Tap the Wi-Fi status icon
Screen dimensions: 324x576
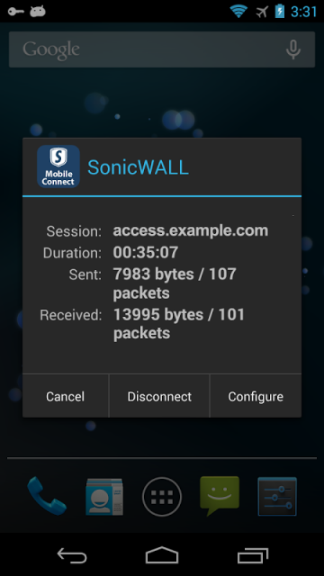[238, 12]
